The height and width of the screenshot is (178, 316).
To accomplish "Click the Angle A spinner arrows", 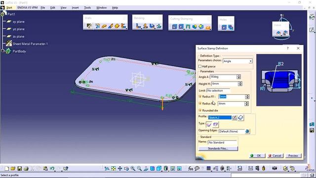I will click(238, 77).
